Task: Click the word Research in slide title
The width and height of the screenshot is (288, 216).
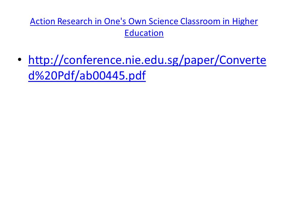Action: [x=75, y=22]
